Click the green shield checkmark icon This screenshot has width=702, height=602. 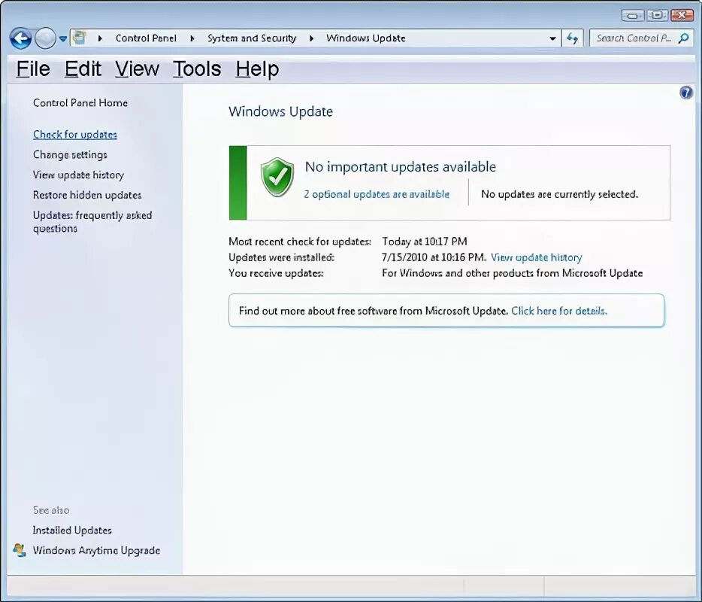click(x=277, y=177)
